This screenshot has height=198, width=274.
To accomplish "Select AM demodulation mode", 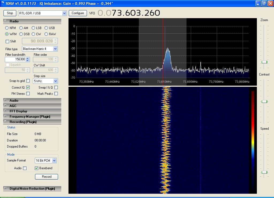I will pyautogui.click(x=21, y=28).
